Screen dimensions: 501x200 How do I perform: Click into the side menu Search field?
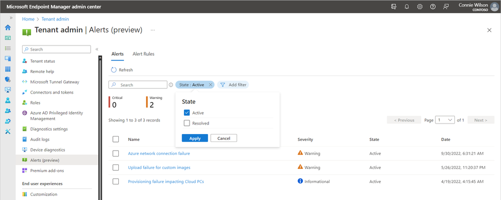pos(57,49)
